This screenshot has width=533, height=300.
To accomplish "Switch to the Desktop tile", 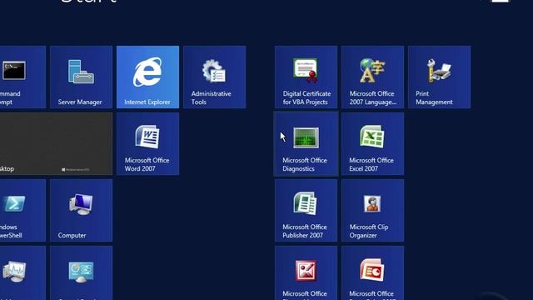I will (x=56, y=144).
